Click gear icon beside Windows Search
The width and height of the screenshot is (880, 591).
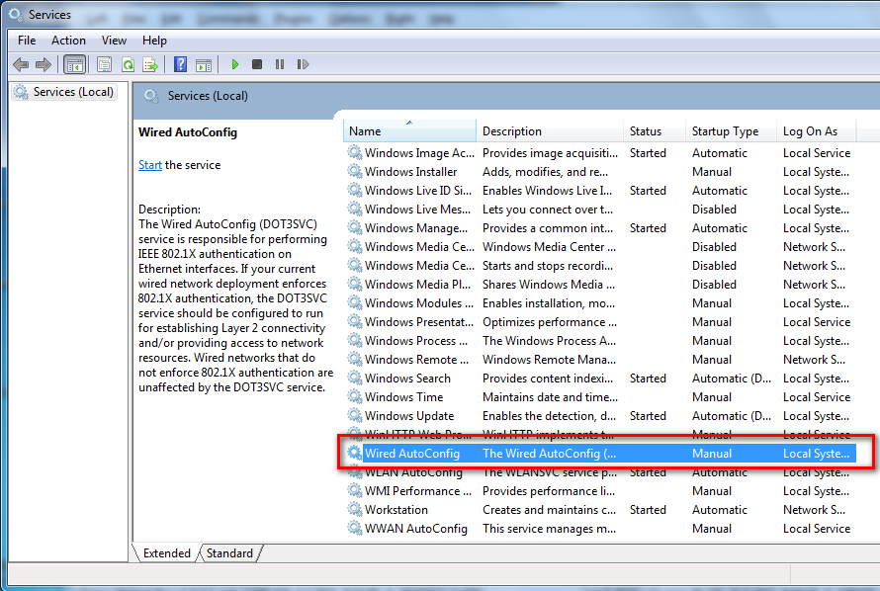[355, 378]
